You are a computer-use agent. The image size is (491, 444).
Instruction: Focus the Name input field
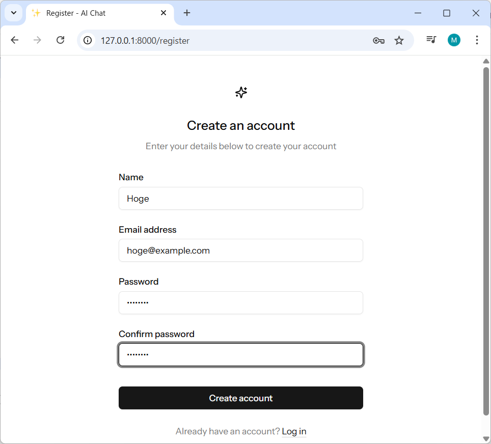240,199
